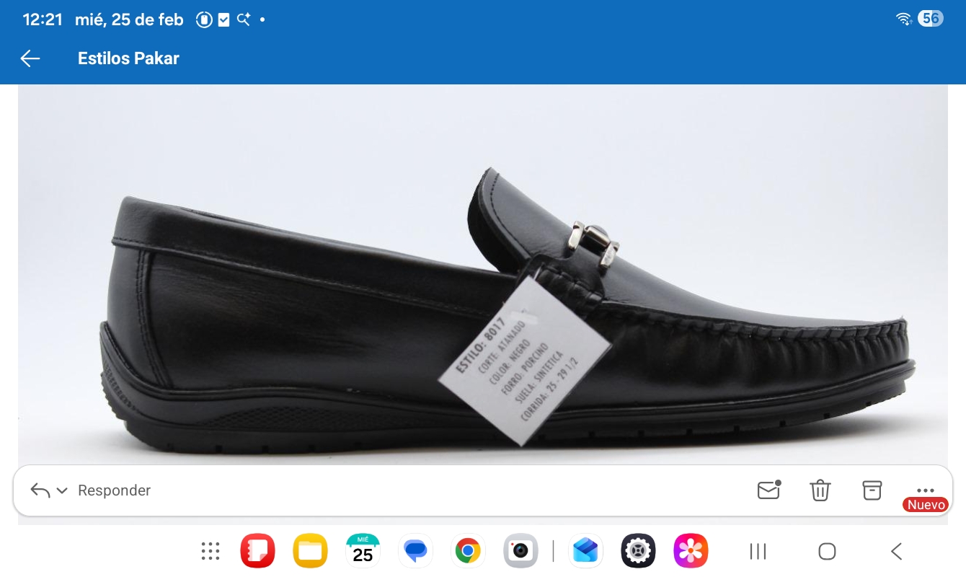Go back using the header arrow
The width and height of the screenshot is (966, 577).
pos(30,58)
